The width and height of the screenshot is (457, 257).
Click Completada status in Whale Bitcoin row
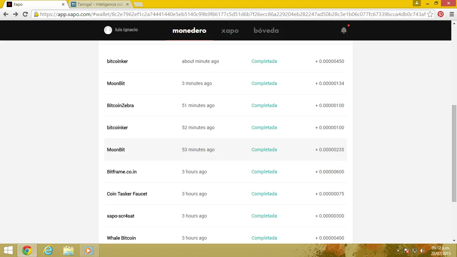click(x=264, y=238)
